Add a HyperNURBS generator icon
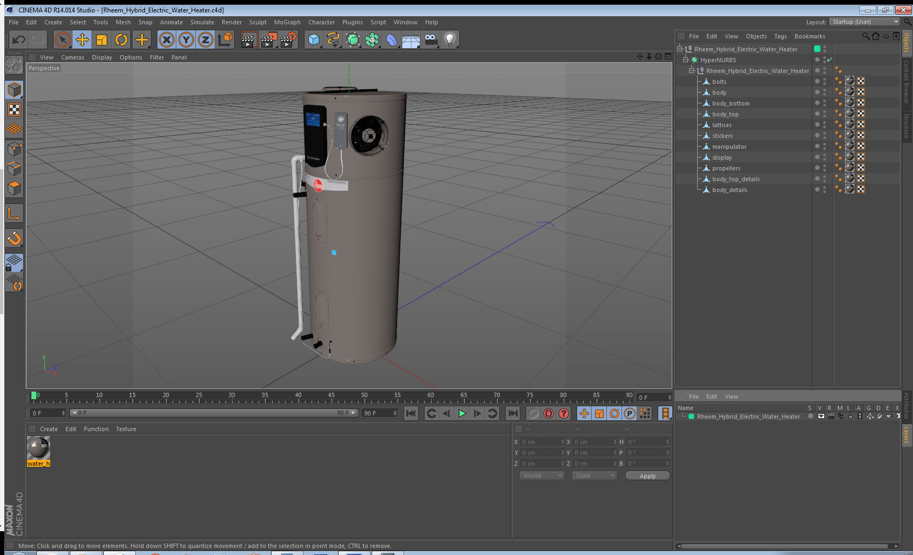 coord(353,39)
